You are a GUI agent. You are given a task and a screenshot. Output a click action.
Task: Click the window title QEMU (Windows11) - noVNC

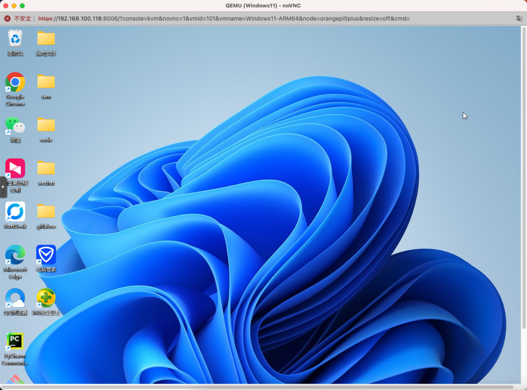pos(263,5)
